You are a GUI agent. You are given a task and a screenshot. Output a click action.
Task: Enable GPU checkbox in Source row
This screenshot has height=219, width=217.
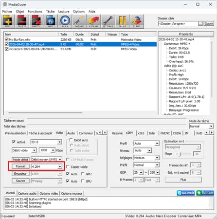pyautogui.click(x=83, y=181)
